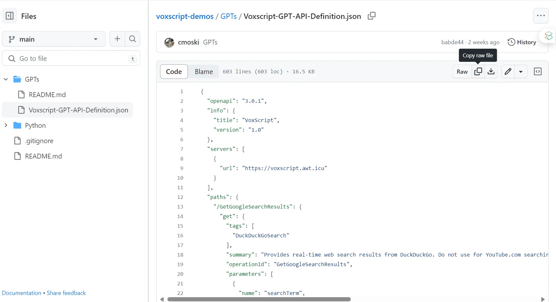Select line number 13

[x=180, y=207]
